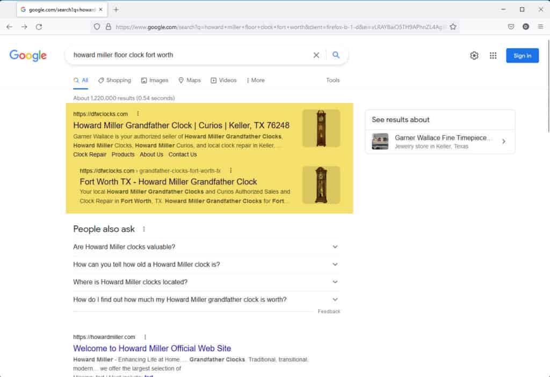This screenshot has height=377, width=550.
Task: Click the https://howardmiller.com URL text
Action: (104, 337)
